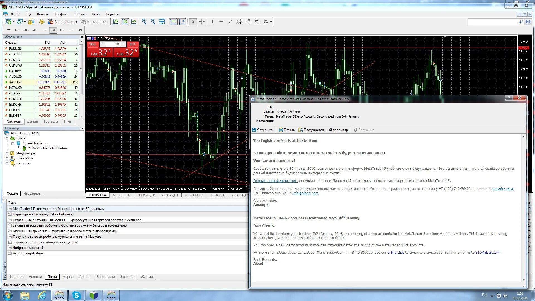Click the search field in toolbar
This screenshot has width=535, height=301.
point(493,21)
